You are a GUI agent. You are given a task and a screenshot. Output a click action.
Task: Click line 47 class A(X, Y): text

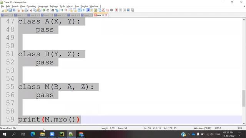pyautogui.click(x=49, y=21)
